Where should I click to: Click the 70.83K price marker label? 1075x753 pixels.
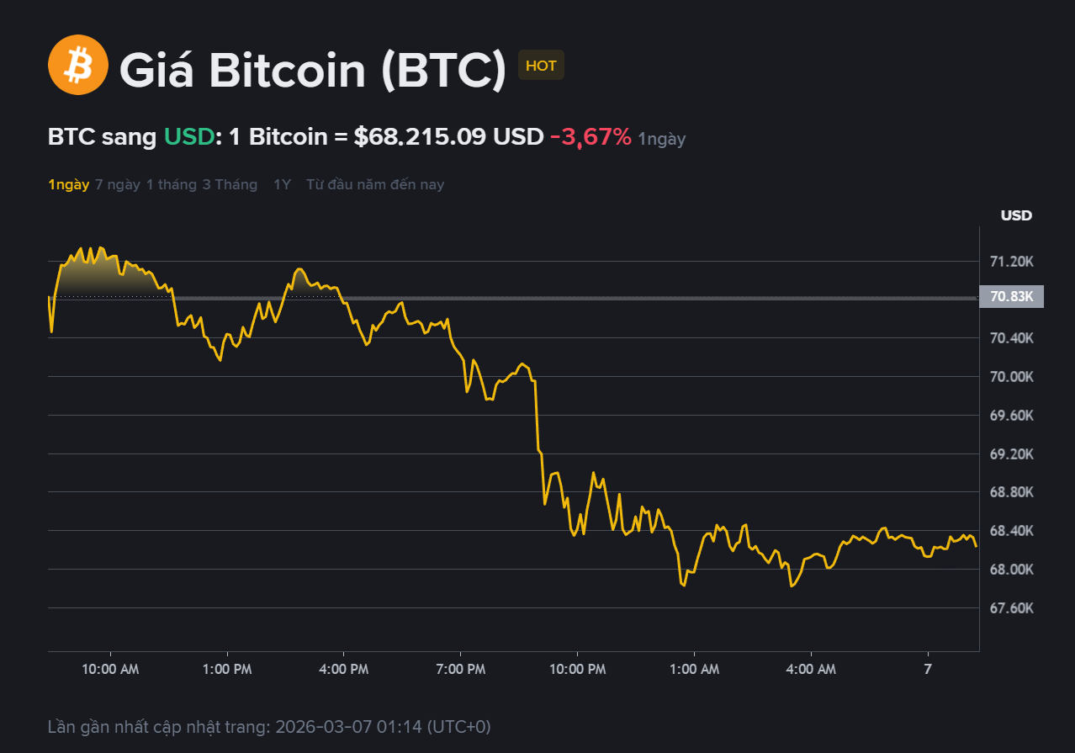(x=1011, y=296)
